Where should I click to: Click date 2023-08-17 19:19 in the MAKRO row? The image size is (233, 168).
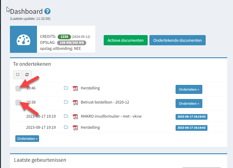(41, 116)
